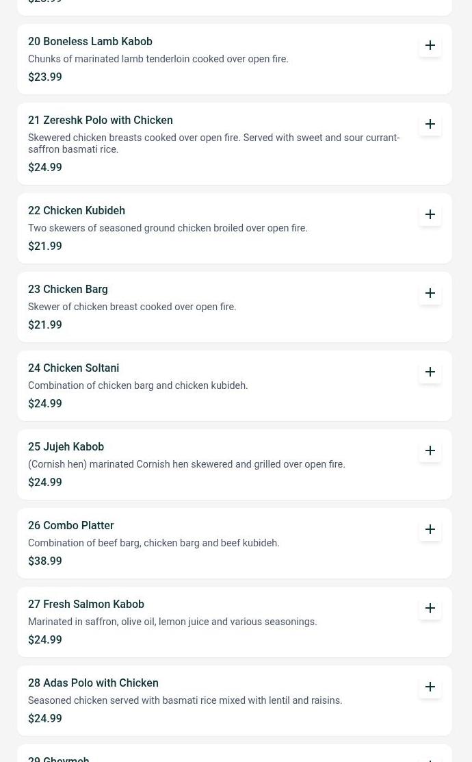Image resolution: width=472 pixels, height=762 pixels.
Task: Open 20 Boneless Lamb Kabob item title
Action: 90,42
